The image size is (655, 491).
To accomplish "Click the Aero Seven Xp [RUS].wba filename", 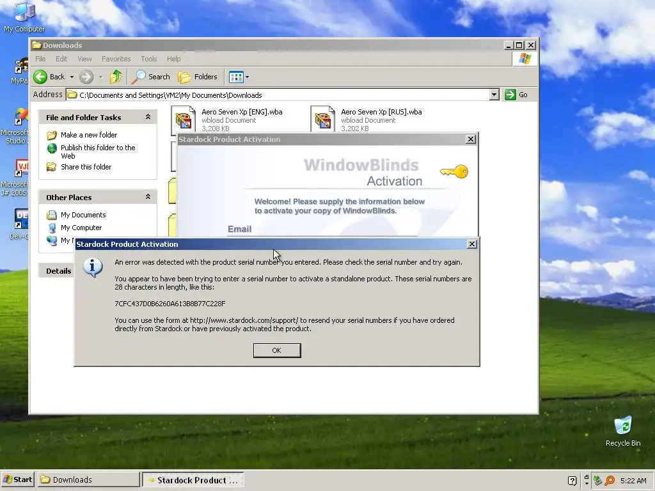I will pos(381,112).
